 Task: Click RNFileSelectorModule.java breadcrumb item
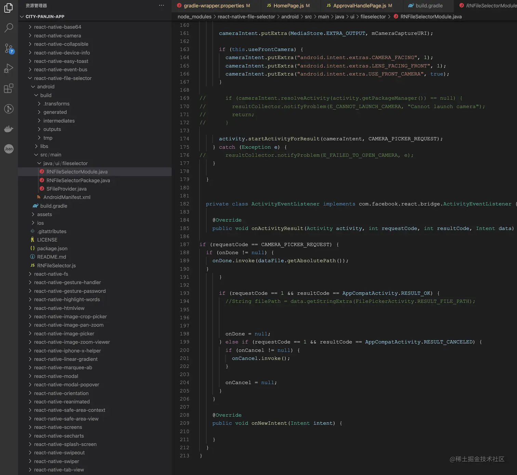coord(431,16)
